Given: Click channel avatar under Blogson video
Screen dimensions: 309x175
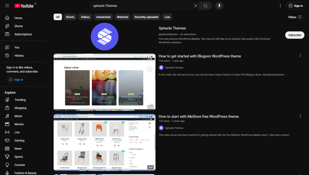Looking at the screenshot, I should (161, 67).
